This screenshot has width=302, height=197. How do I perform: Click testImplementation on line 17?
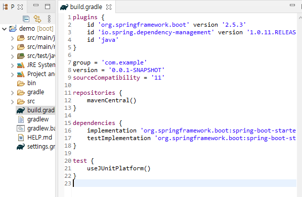pyautogui.click(x=119, y=138)
